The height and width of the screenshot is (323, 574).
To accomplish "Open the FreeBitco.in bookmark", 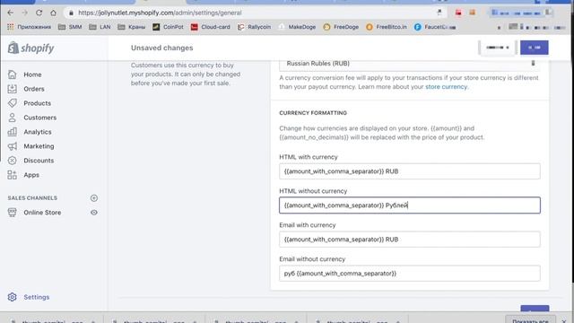I will coord(387,27).
